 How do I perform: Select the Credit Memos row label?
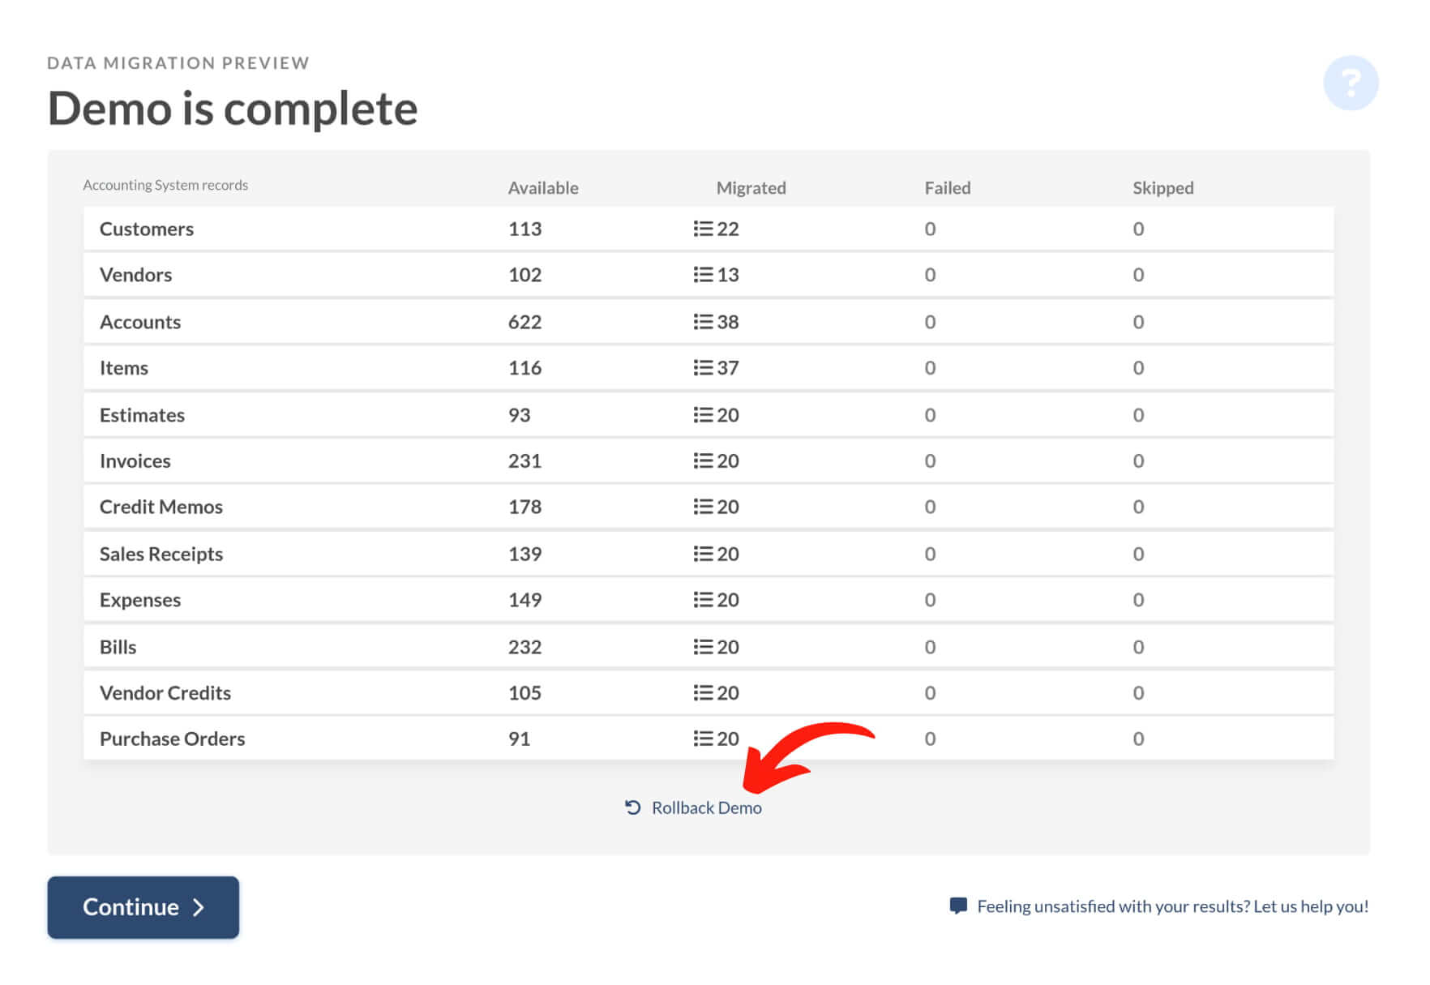click(161, 507)
